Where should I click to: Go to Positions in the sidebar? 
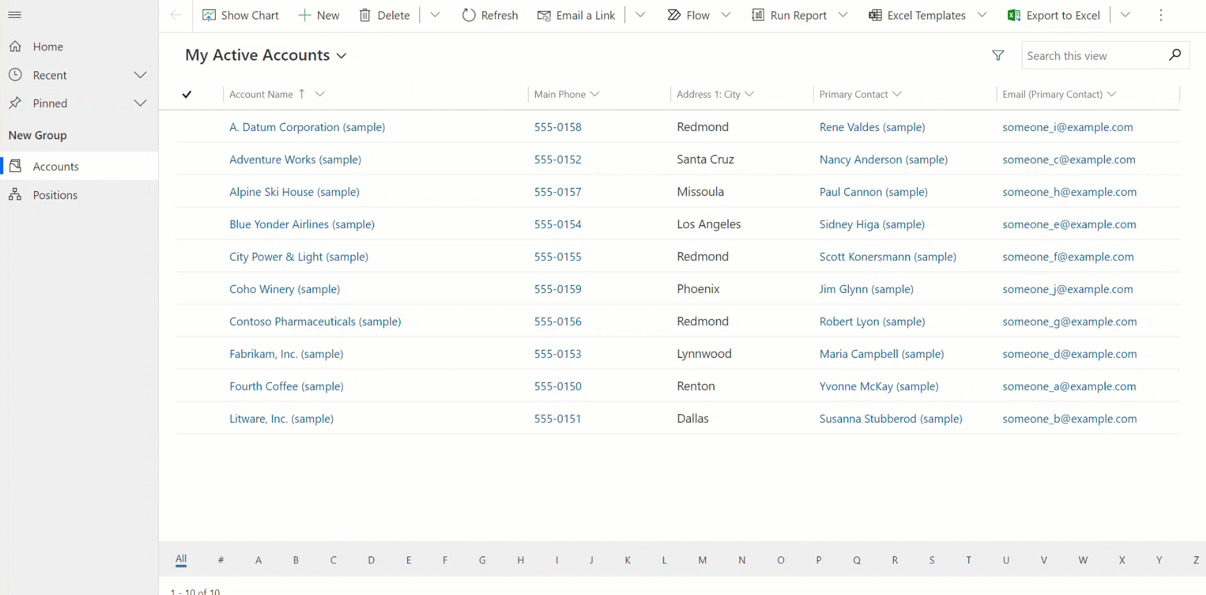(x=56, y=194)
